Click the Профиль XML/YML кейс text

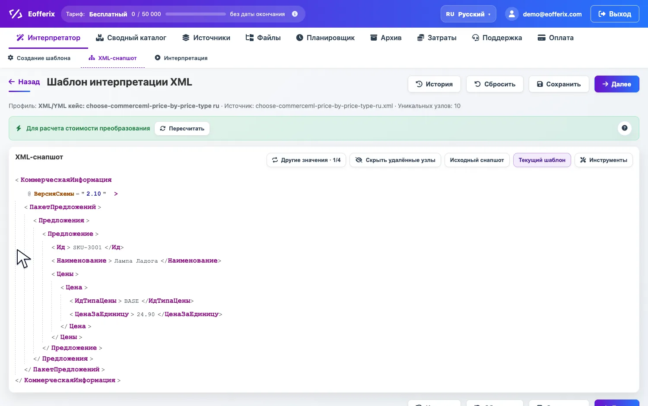tap(114, 106)
